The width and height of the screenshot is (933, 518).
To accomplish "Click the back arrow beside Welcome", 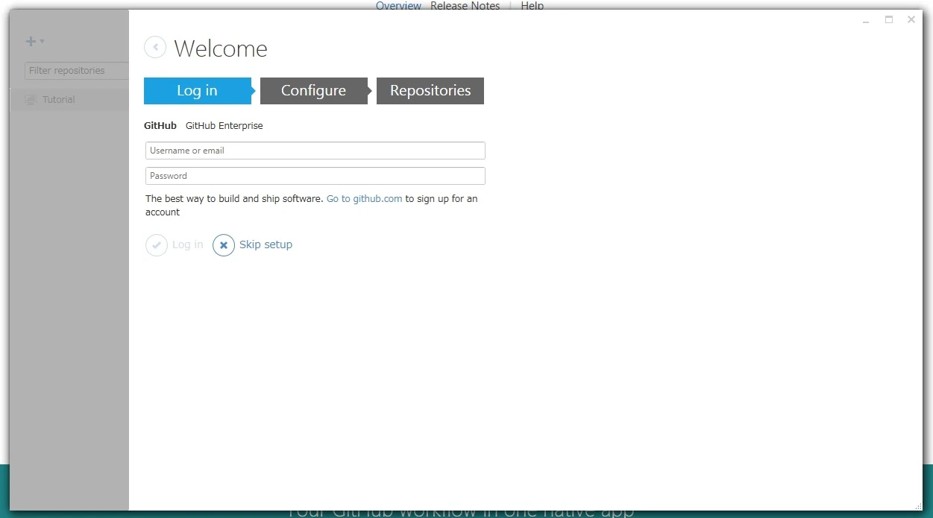I will (155, 48).
